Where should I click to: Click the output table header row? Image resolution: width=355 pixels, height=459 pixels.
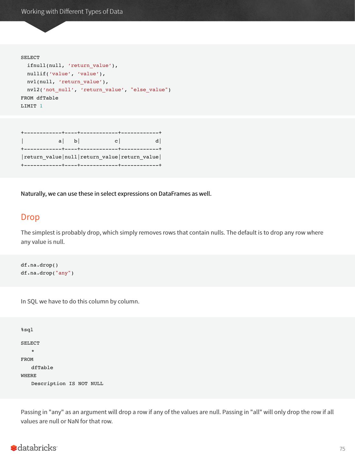click(91, 141)
